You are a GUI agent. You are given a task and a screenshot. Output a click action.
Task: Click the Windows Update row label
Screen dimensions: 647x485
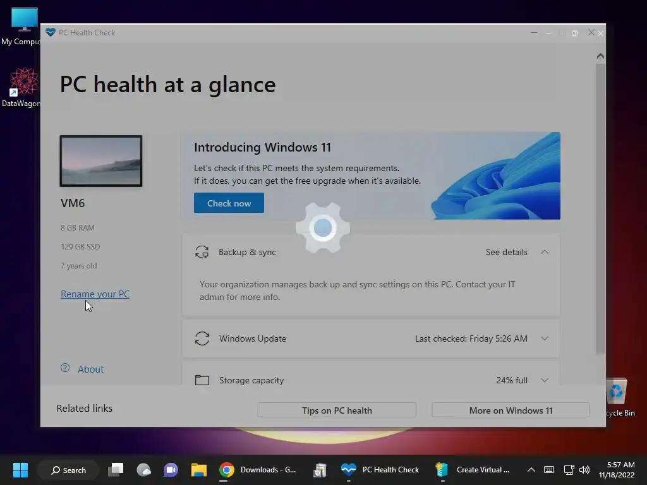pyautogui.click(x=252, y=338)
